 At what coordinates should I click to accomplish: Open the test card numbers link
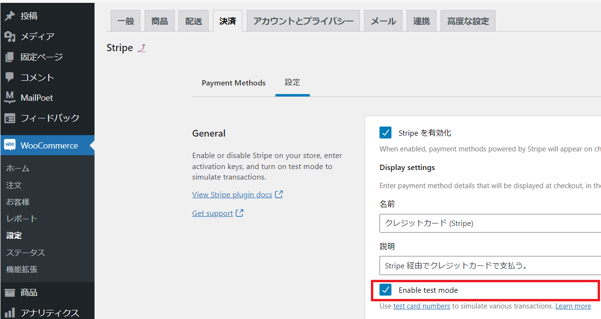click(422, 306)
